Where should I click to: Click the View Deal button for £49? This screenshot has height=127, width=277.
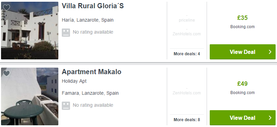[243, 118]
